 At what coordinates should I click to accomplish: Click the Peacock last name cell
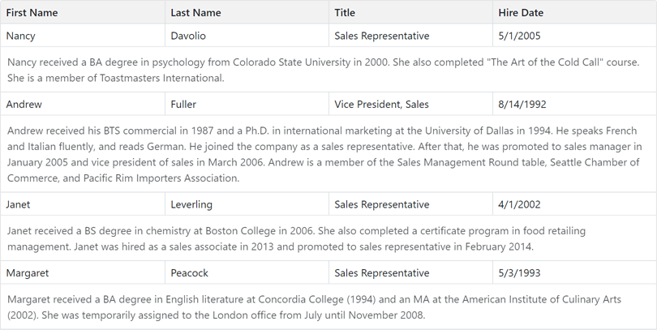(189, 273)
